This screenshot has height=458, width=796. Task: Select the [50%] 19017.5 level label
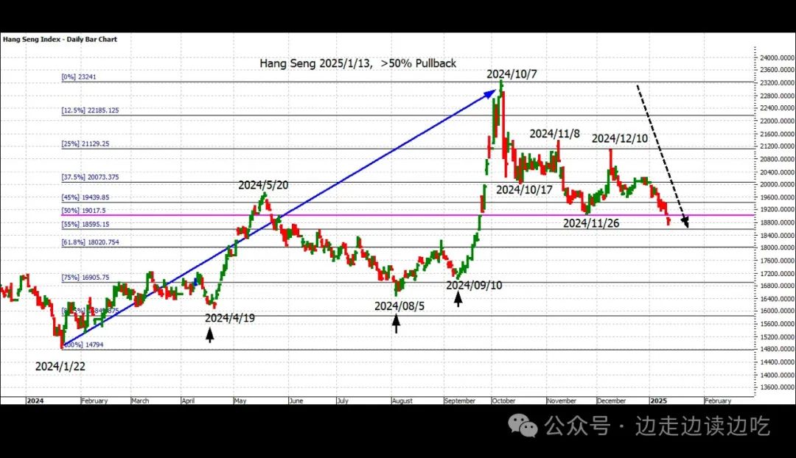pyautogui.click(x=84, y=211)
